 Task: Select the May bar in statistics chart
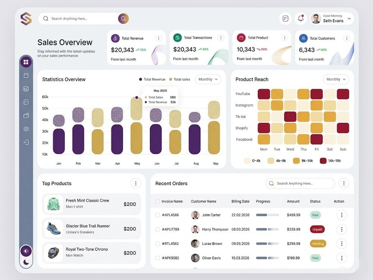pyautogui.click(x=137, y=138)
